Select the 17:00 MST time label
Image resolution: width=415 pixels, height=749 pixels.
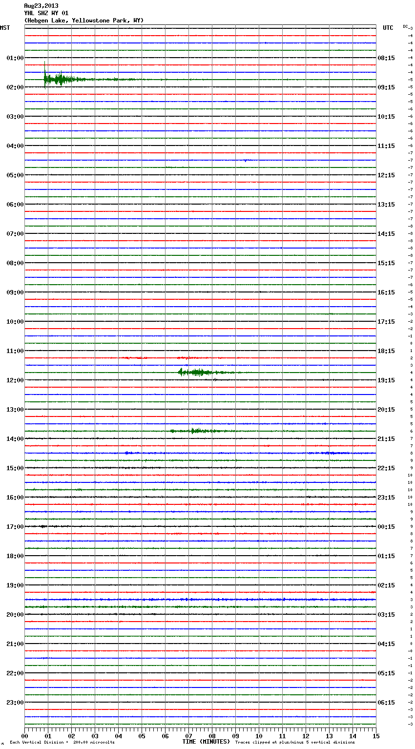(15, 527)
